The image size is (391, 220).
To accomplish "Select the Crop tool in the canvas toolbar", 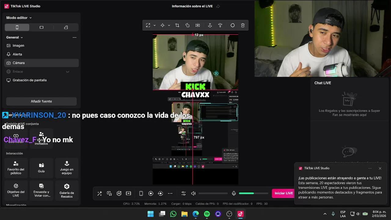I will pyautogui.click(x=177, y=25).
